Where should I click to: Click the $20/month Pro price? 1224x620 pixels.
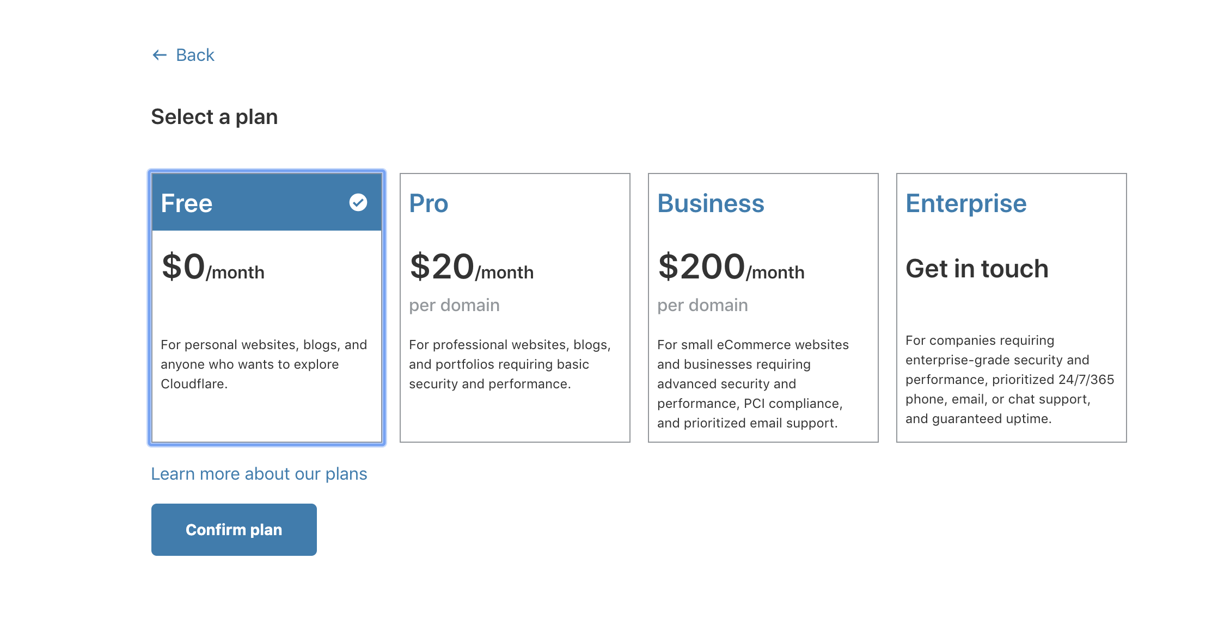472,267
